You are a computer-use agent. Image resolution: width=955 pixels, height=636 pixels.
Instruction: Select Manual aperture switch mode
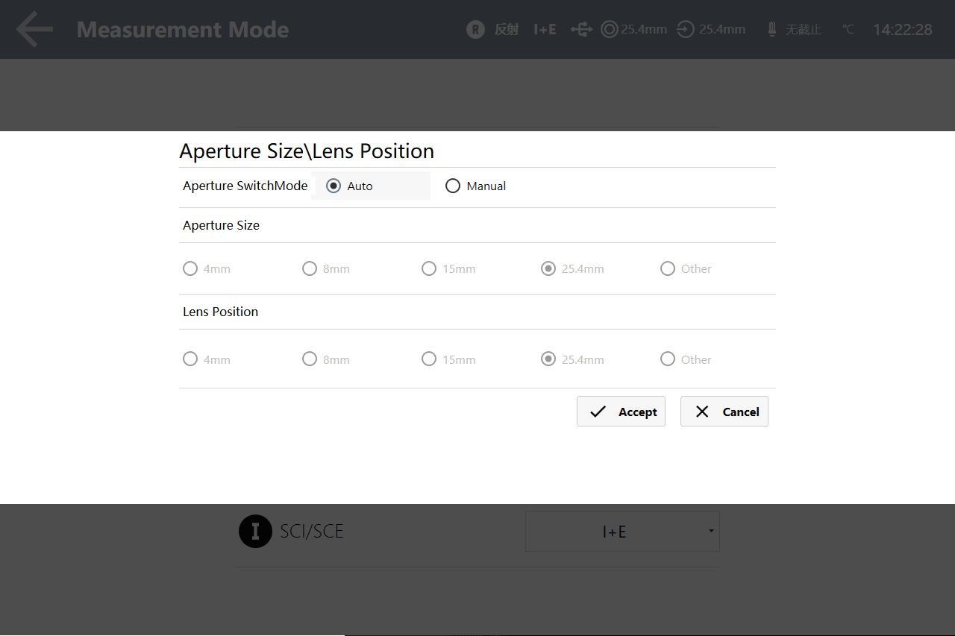[x=453, y=186]
